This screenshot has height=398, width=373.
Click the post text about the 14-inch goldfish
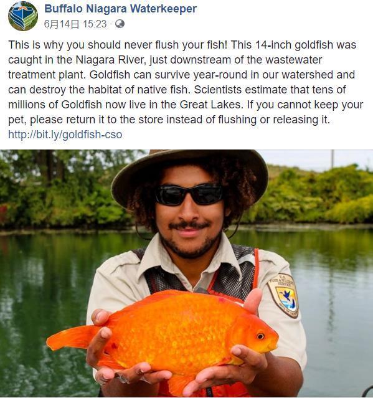186,82
